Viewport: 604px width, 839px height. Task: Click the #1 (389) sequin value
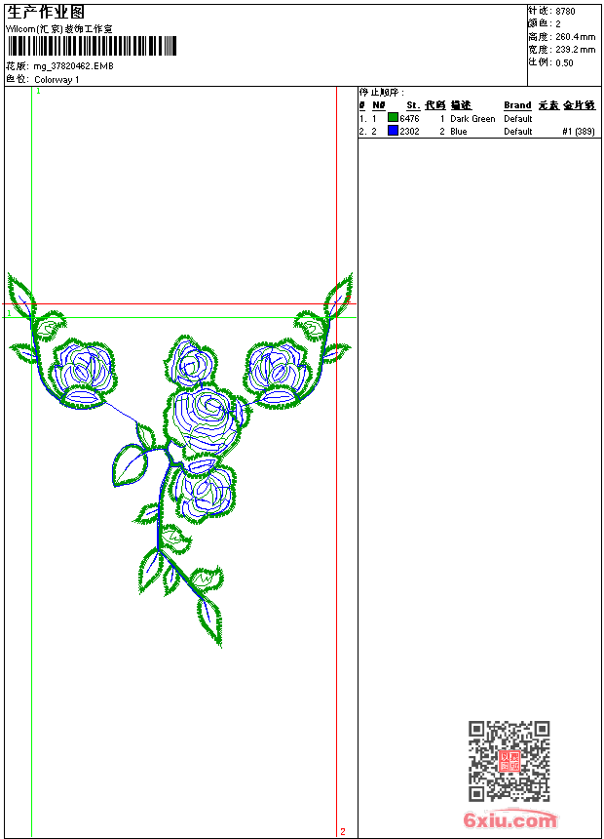(x=579, y=131)
